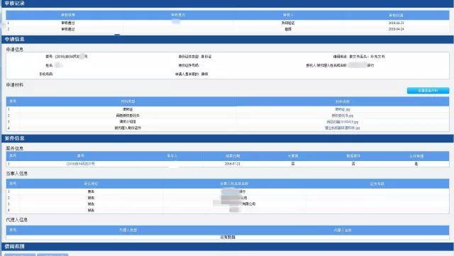Click 委托代理人身份证件 material type in row 4
This screenshot has width=454, height=256.
click(x=128, y=128)
